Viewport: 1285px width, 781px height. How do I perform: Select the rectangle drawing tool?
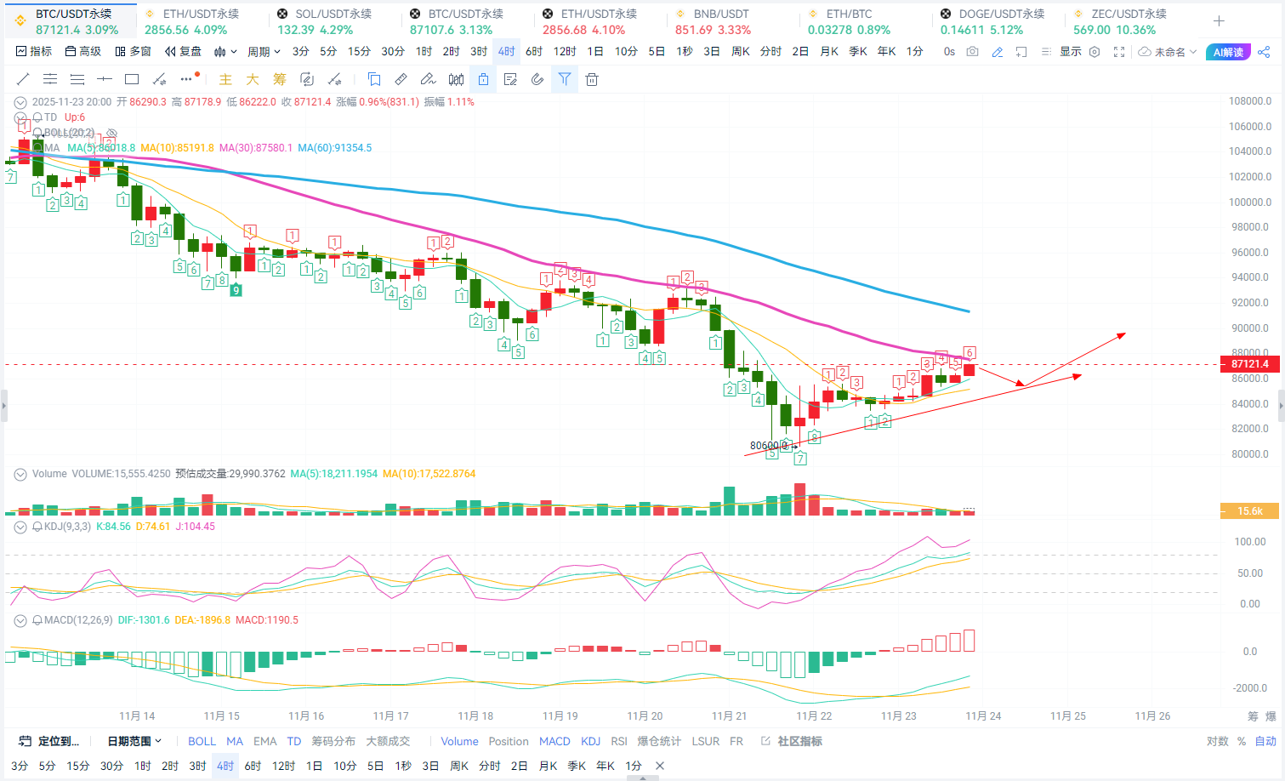coord(132,80)
